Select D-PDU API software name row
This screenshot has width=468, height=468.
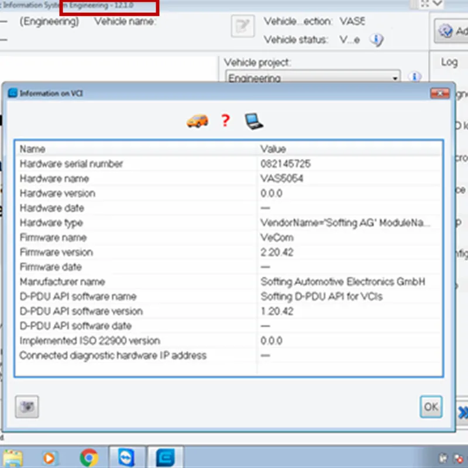pyautogui.click(x=78, y=297)
